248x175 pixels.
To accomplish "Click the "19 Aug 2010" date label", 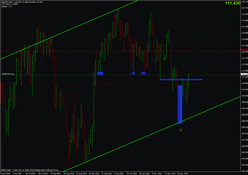I will point(69,173).
